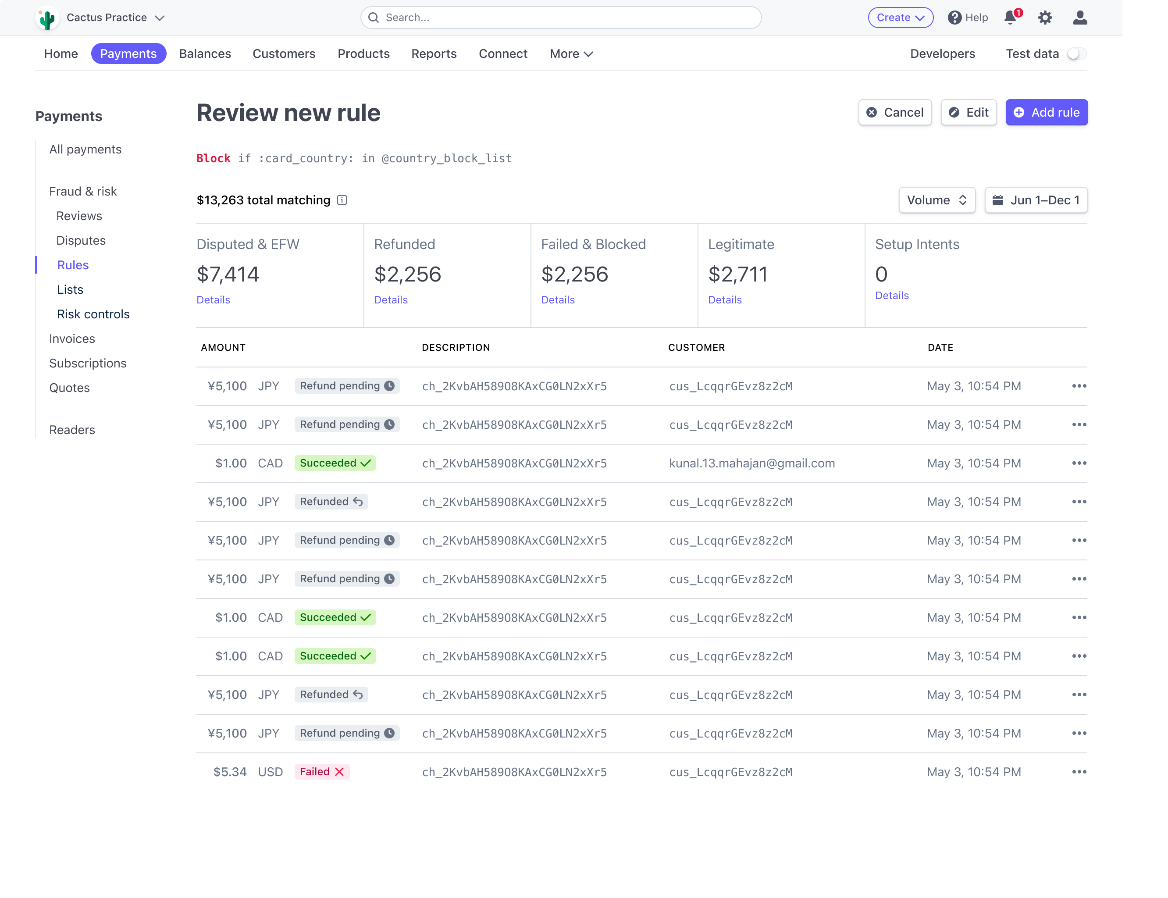Image resolution: width=1168 pixels, height=898 pixels.
Task: Click info icon beside total matching
Action: pos(342,200)
